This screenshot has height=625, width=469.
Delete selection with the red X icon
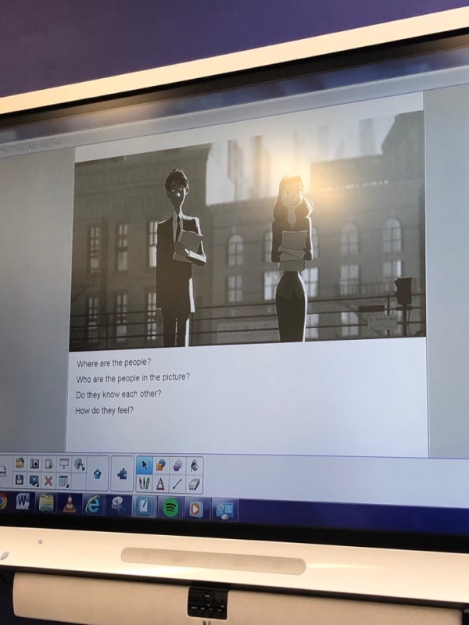point(48,480)
